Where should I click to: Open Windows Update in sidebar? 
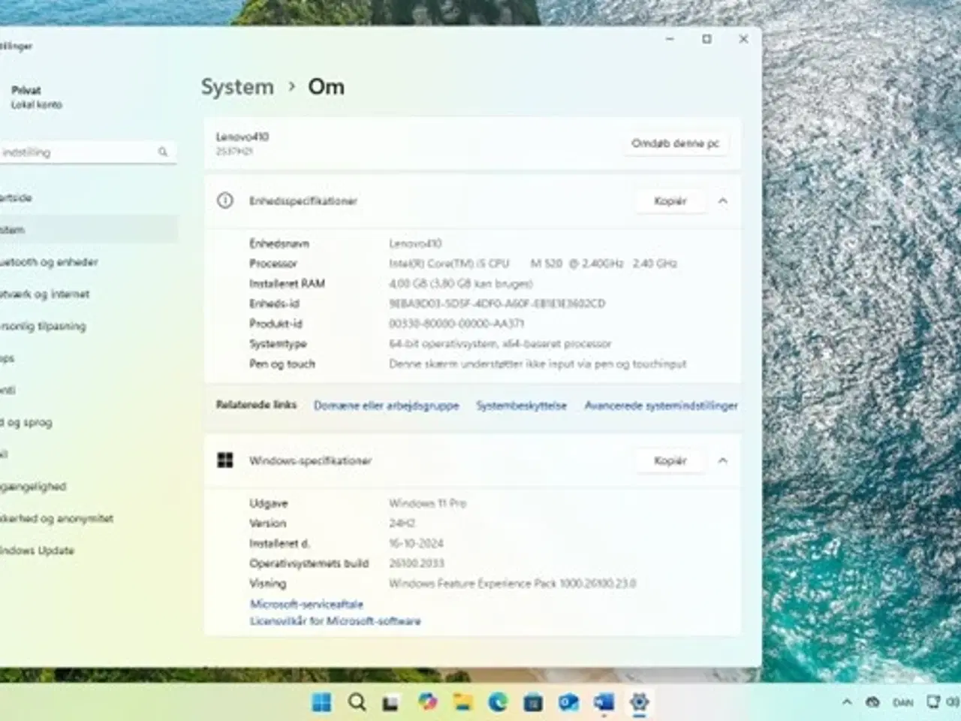tap(89, 551)
